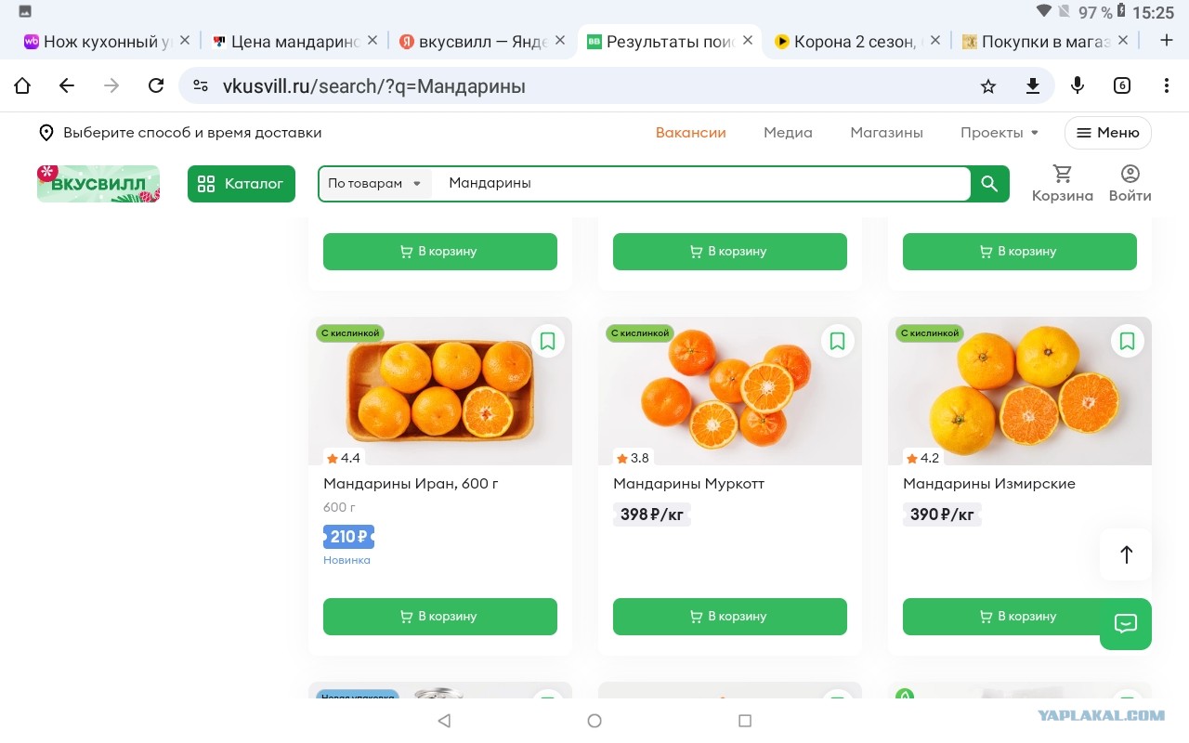The height and width of the screenshot is (743, 1189).
Task: Toggle favorite bookmark on Мандарины Иран
Action: [547, 341]
